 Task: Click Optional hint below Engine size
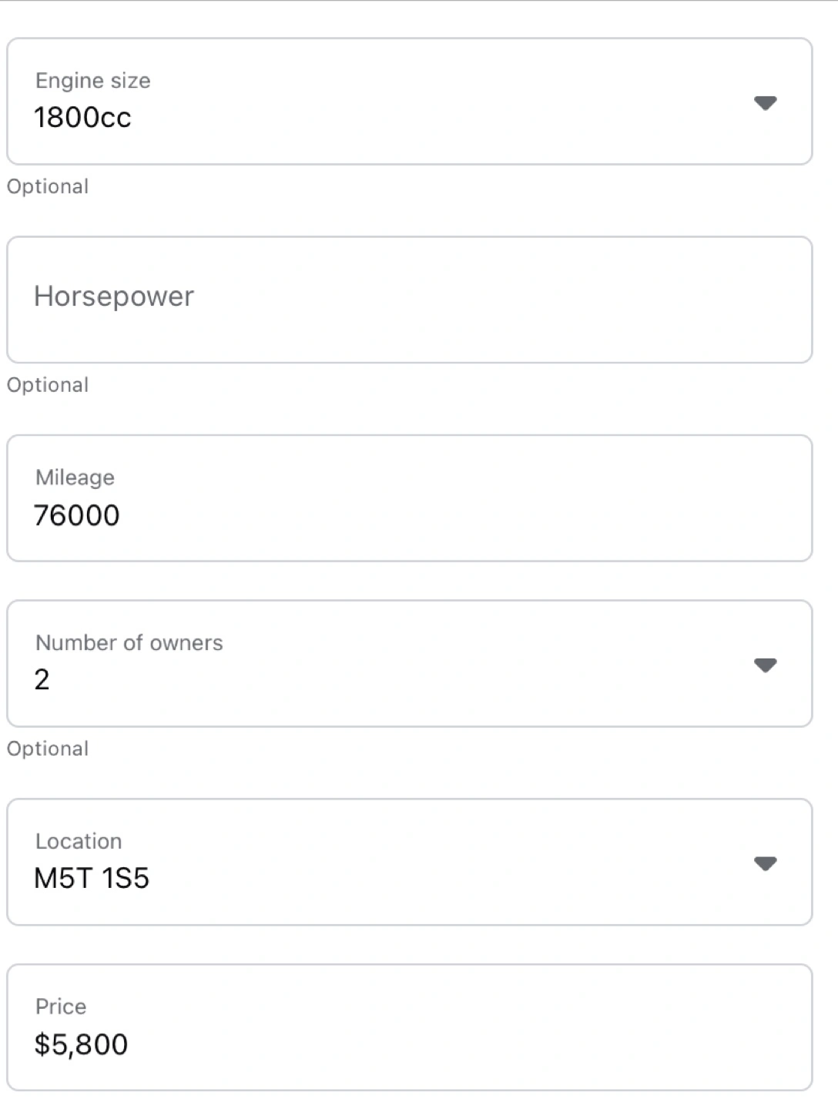pos(48,186)
